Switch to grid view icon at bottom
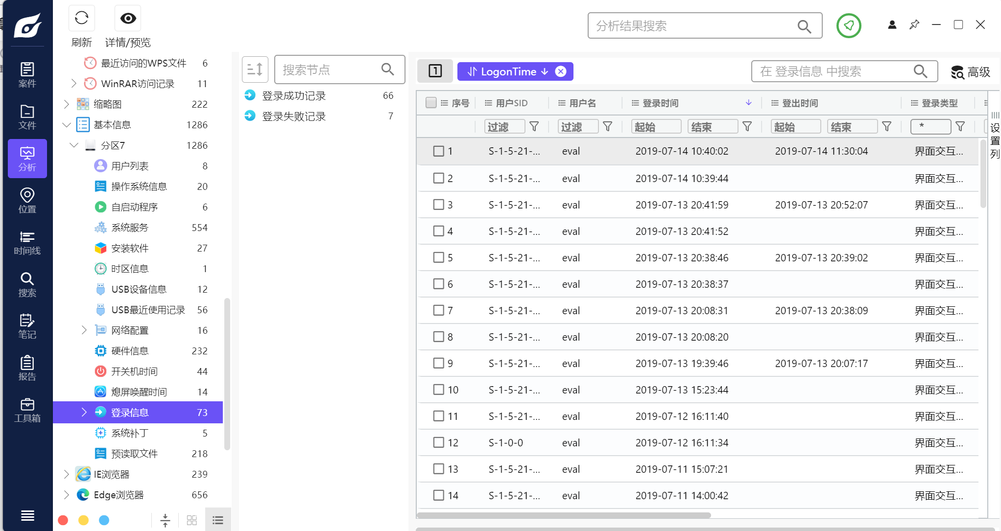This screenshot has height=531, width=1001. 192,520
